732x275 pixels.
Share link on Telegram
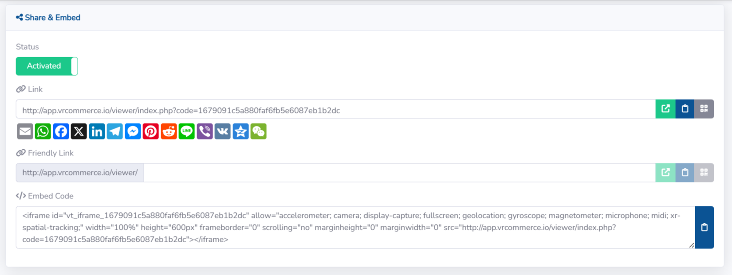[115, 132]
